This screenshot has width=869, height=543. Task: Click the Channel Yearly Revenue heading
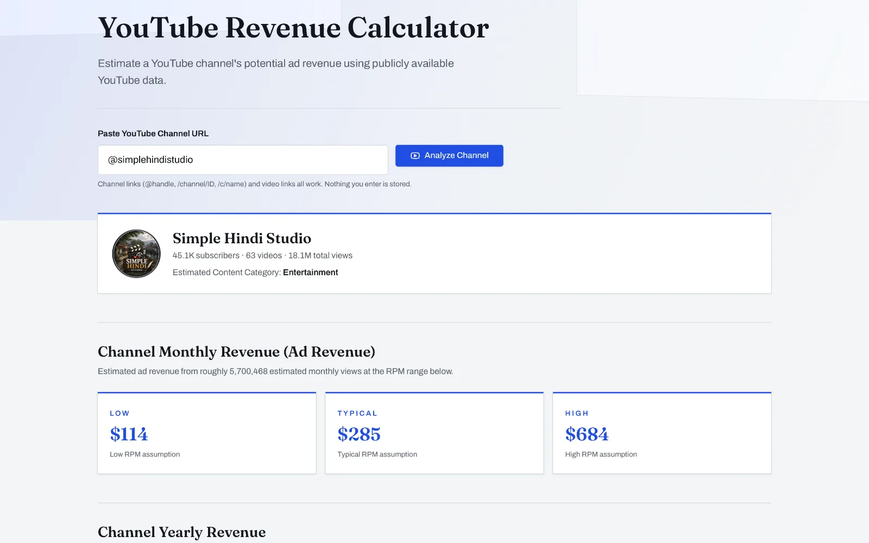click(182, 532)
